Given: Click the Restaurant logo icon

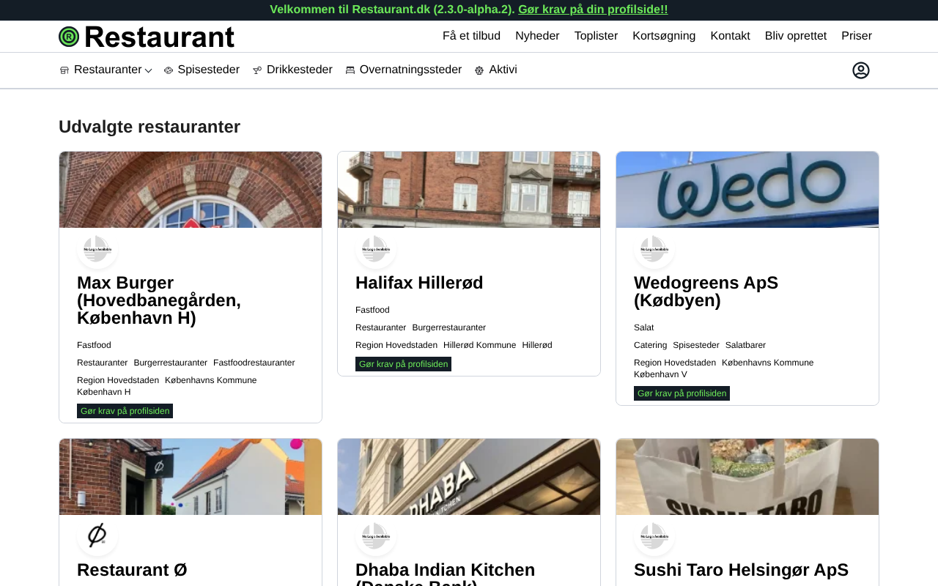Looking at the screenshot, I should click(70, 37).
